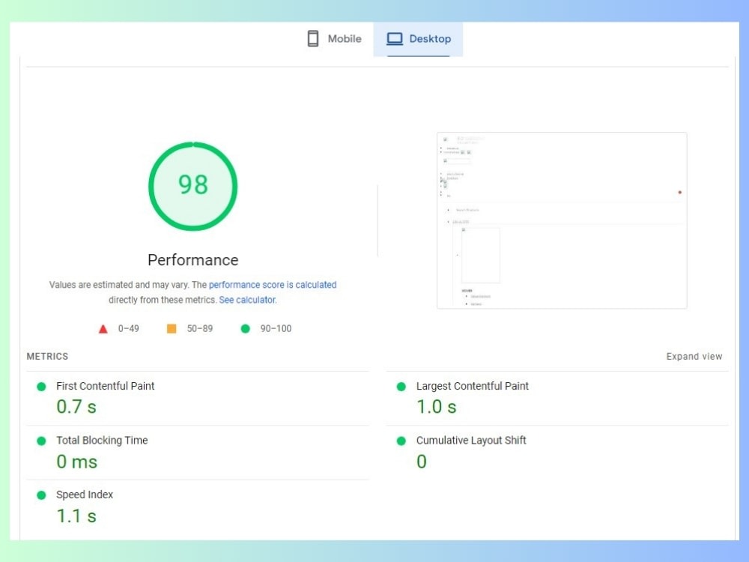Screen dimensions: 749x562
Task: Select the Largest Contentful Paint label
Action: [473, 386]
